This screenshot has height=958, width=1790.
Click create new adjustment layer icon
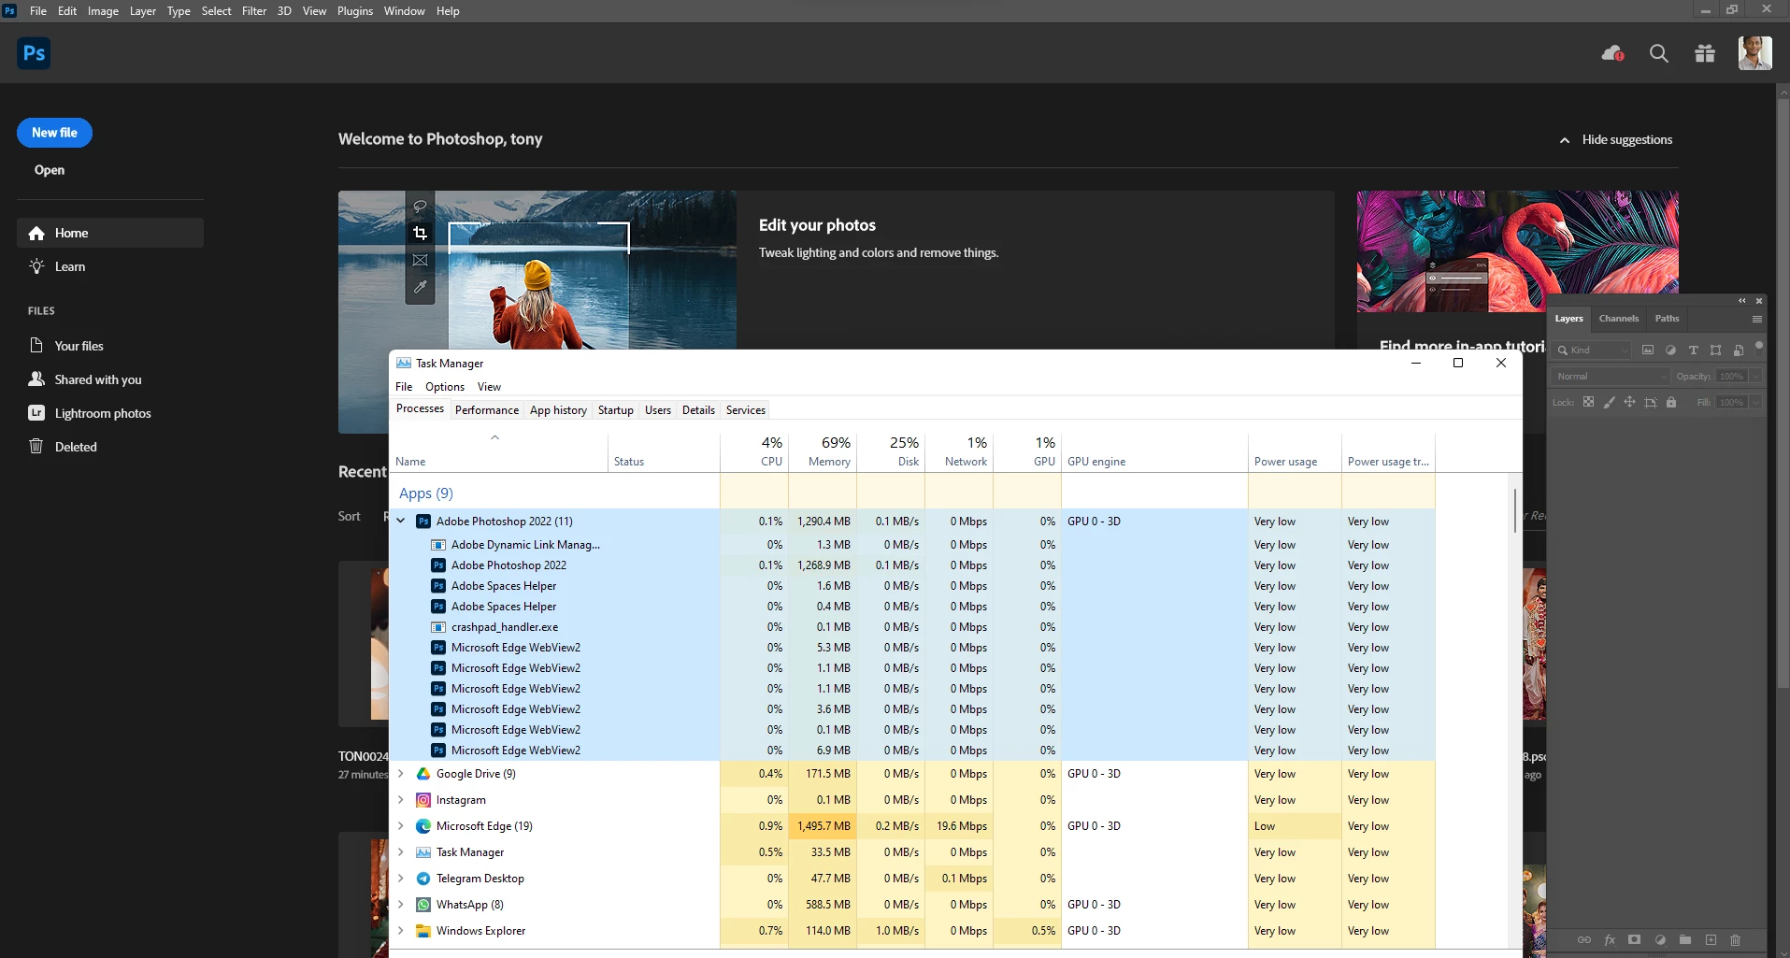pyautogui.click(x=1660, y=940)
